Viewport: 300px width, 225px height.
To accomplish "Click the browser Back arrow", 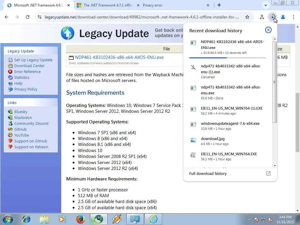I will [6, 17].
